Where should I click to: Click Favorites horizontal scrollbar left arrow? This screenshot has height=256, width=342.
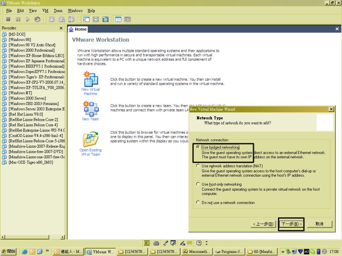(3, 237)
